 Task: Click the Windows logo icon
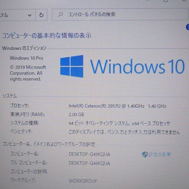[x=72, y=66]
